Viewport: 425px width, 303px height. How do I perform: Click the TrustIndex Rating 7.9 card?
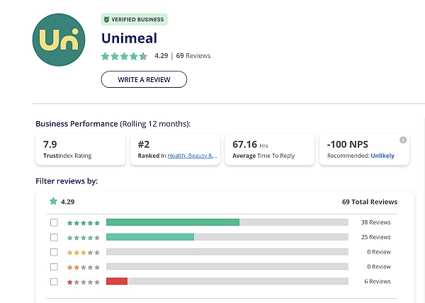[x=80, y=149]
